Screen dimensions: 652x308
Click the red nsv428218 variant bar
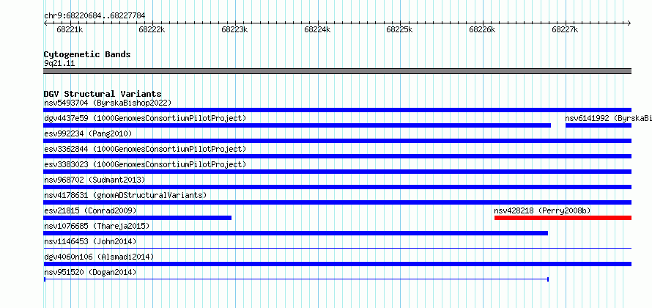coord(563,218)
